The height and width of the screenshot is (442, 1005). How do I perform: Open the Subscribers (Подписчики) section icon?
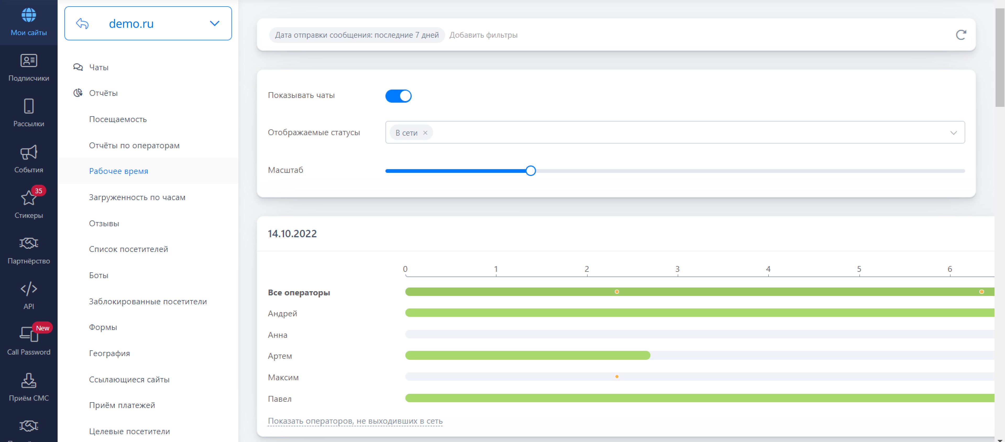point(29,61)
